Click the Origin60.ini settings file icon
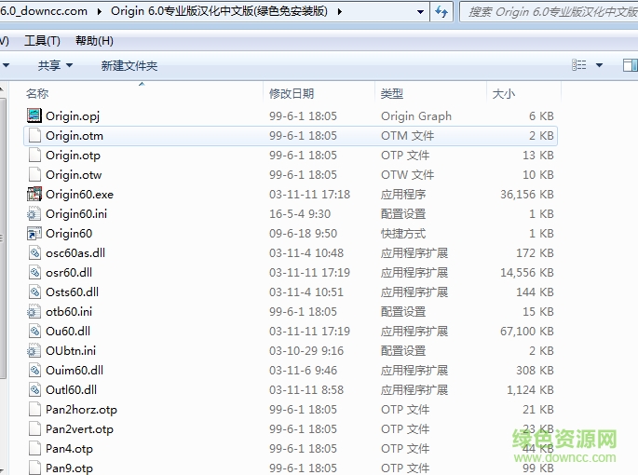 [34, 213]
